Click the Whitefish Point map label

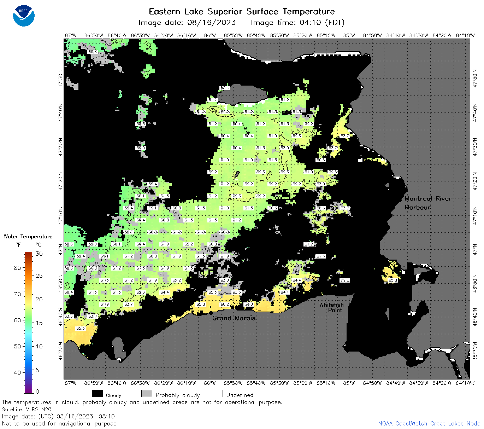click(331, 307)
